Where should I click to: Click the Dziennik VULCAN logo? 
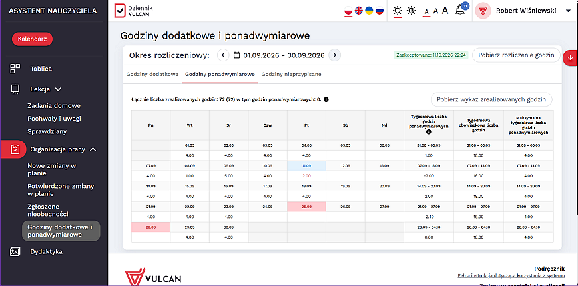[x=135, y=11]
